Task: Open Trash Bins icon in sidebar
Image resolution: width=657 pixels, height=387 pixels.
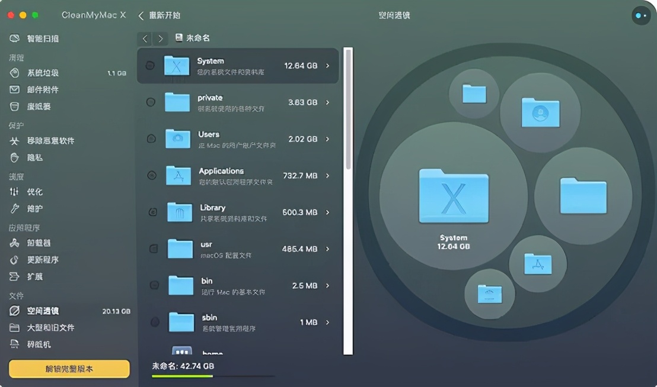Action: pyautogui.click(x=15, y=107)
